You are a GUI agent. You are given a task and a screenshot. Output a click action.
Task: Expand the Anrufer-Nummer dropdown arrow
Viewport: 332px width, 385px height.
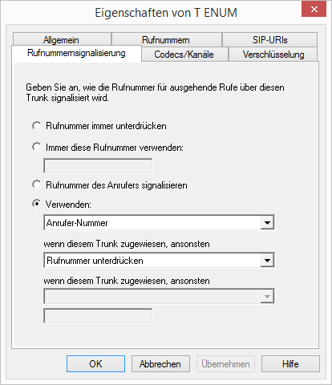coord(267,222)
